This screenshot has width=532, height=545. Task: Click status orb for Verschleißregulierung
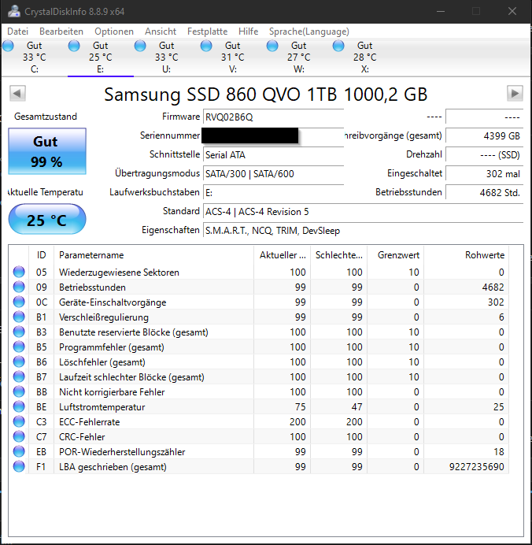pos(19,317)
